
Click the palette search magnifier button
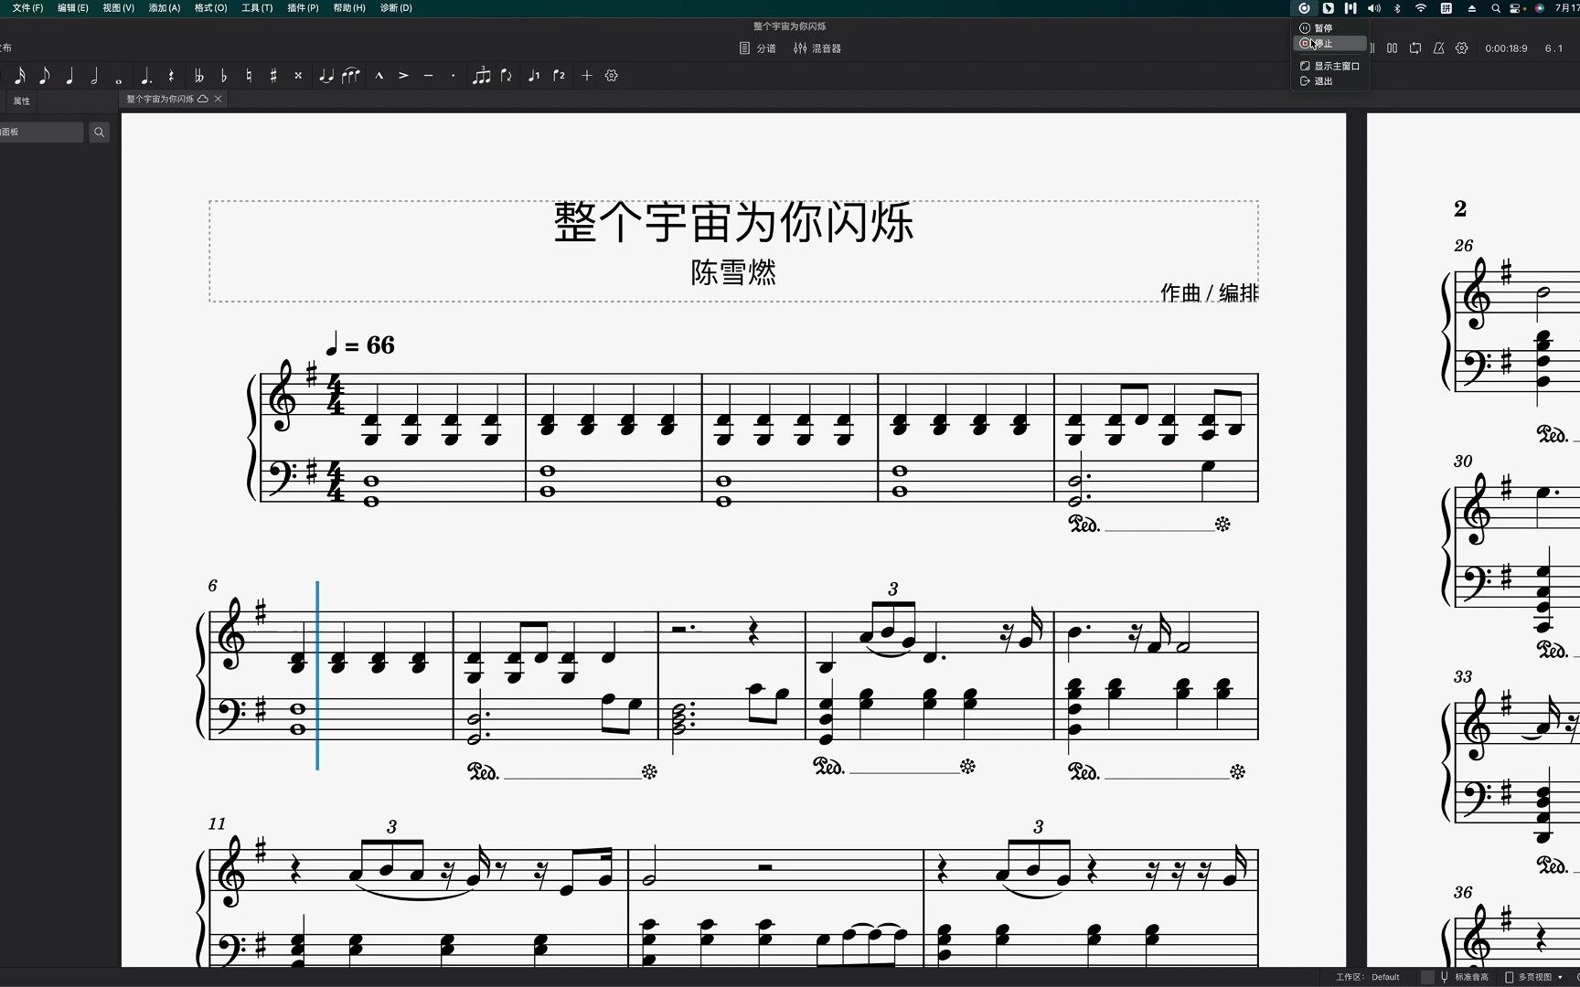100,133
